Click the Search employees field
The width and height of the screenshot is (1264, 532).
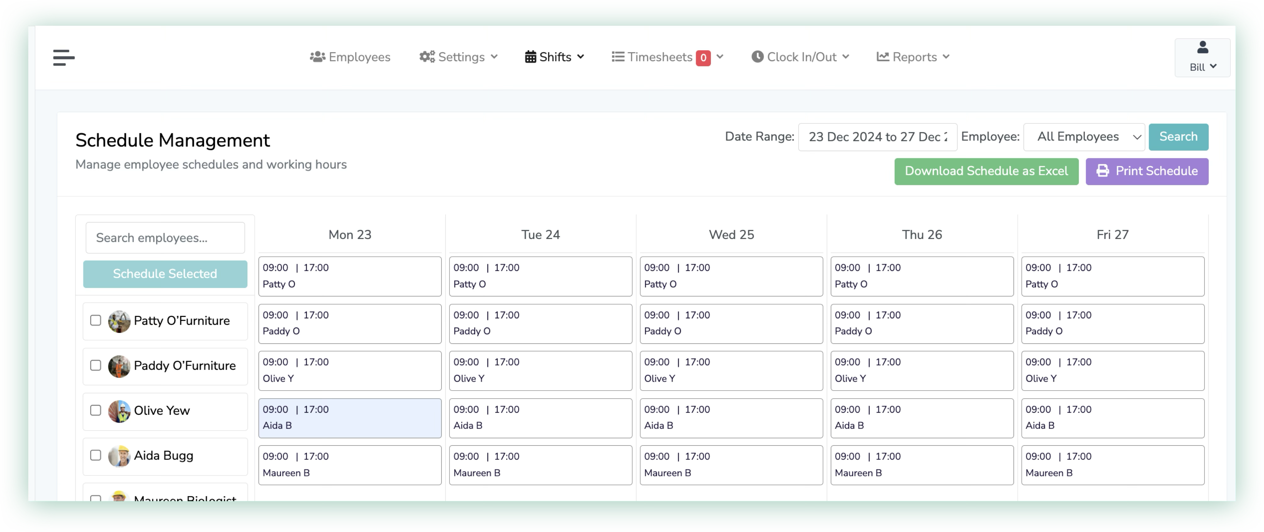pyautogui.click(x=165, y=238)
